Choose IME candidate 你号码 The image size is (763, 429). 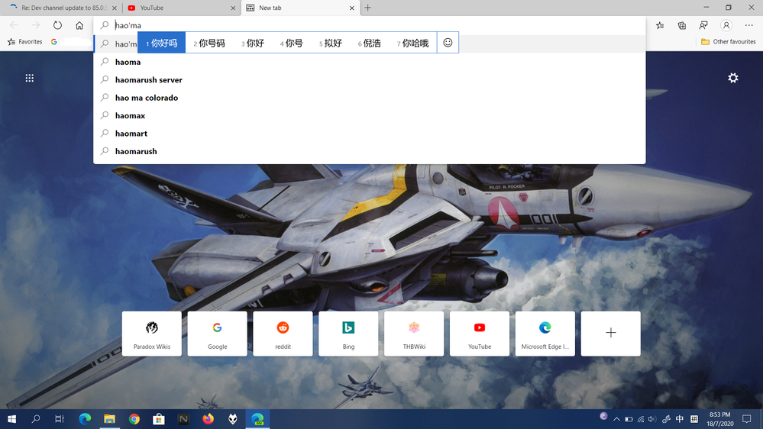pyautogui.click(x=209, y=43)
